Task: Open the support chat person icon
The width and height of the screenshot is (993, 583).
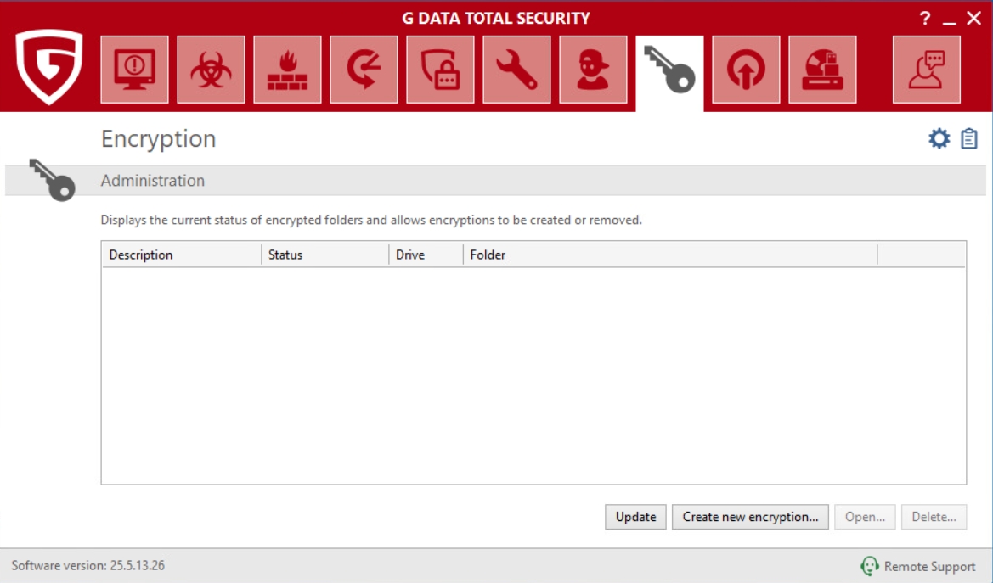Action: click(927, 70)
